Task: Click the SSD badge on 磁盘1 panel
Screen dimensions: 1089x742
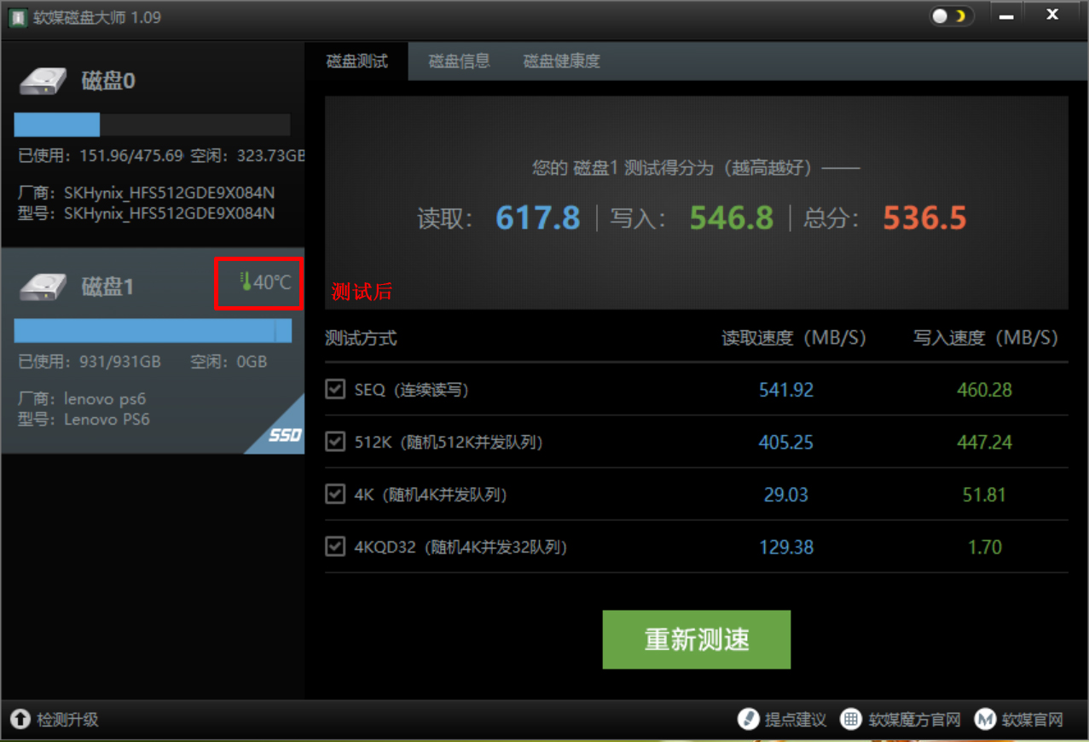Action: (x=287, y=436)
